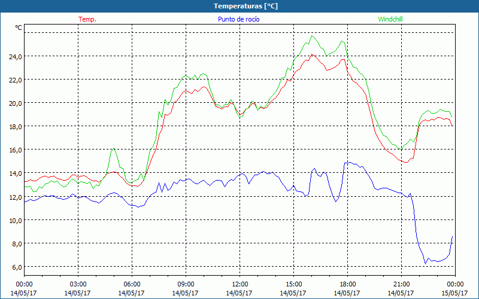479x299 pixels.
Task: Click the °C unit label on the axis
Action: coord(19,28)
